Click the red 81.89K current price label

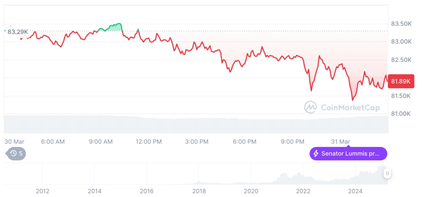click(x=401, y=81)
